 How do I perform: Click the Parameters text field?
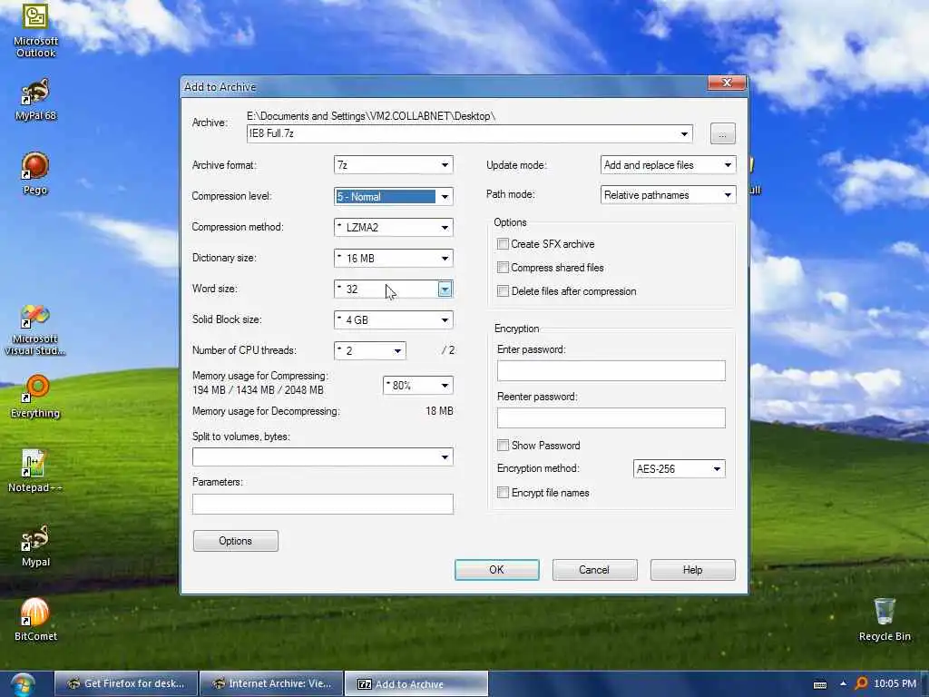click(323, 504)
